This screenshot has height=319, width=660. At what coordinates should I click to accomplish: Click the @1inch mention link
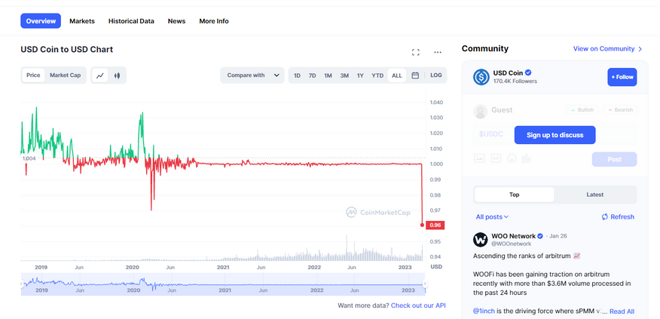pos(484,311)
